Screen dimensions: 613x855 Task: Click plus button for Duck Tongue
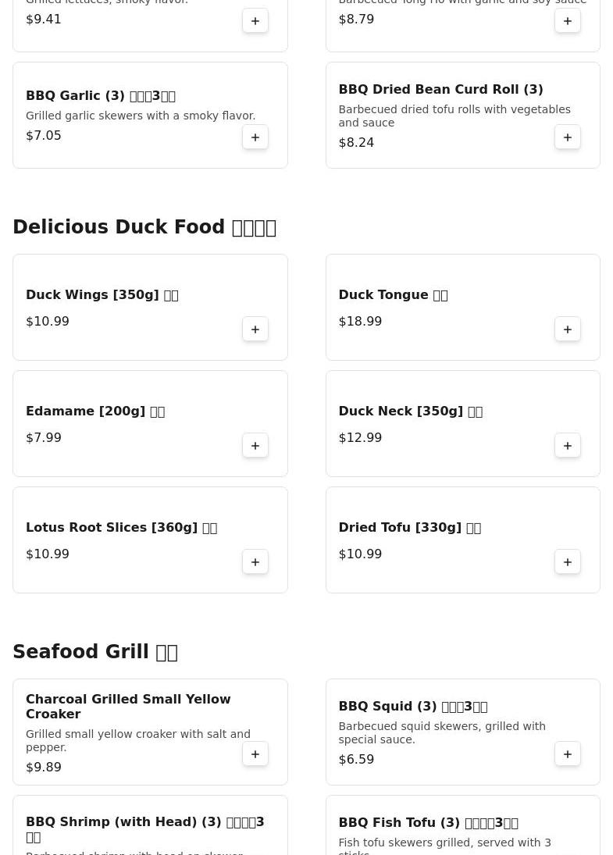tap(568, 330)
